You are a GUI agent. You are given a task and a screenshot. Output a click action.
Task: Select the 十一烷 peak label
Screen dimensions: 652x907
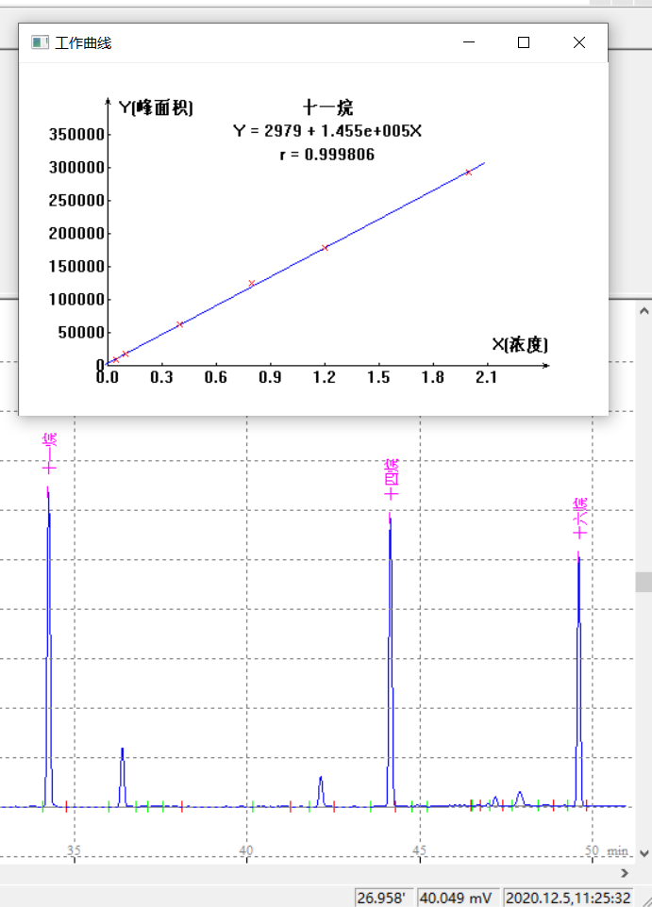pos(49,453)
